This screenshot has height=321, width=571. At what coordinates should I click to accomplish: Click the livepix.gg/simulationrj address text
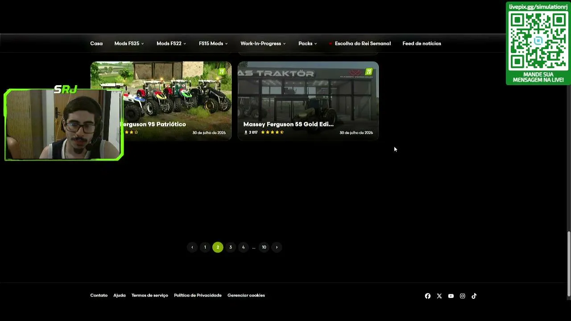click(538, 7)
